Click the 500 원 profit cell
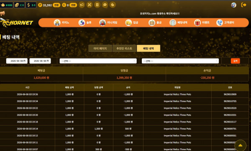 point(128,129)
